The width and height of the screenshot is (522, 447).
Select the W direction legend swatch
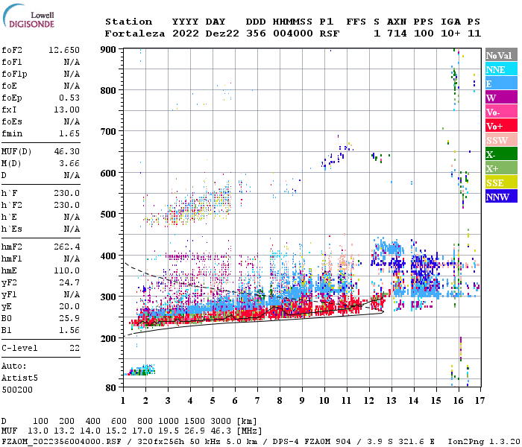click(501, 98)
